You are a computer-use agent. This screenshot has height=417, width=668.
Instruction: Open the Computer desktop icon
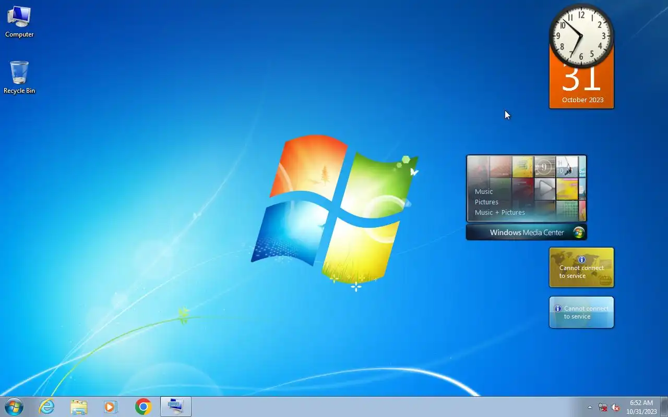pos(19,22)
